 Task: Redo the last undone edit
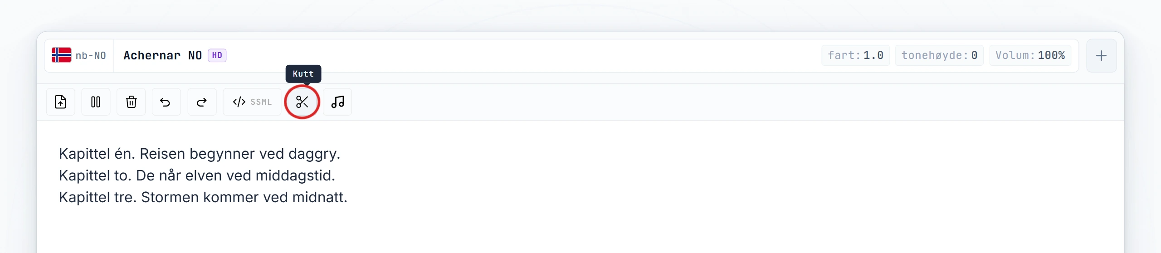pyautogui.click(x=202, y=102)
